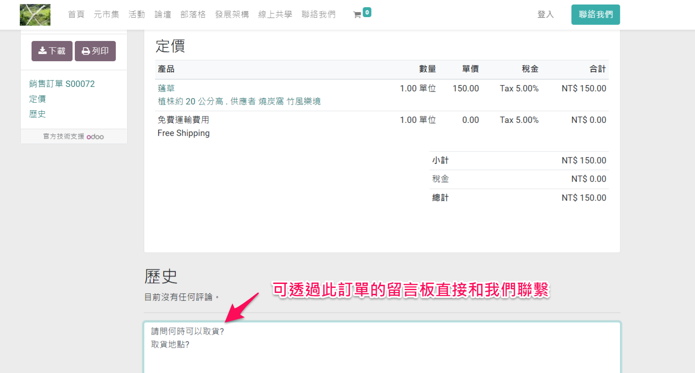Open the 元市集 menu item

(x=106, y=14)
